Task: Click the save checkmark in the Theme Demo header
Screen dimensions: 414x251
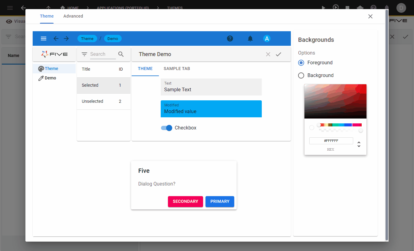Action: (x=278, y=54)
